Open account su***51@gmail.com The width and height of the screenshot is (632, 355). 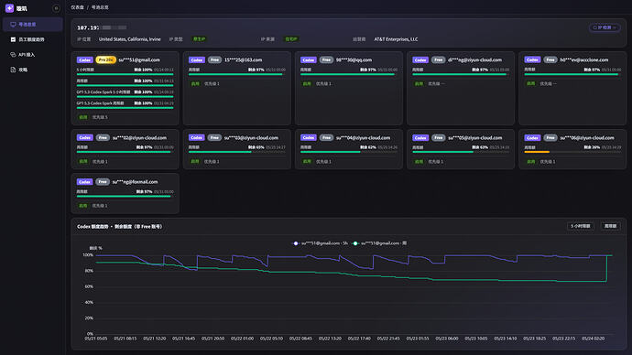[x=139, y=60]
